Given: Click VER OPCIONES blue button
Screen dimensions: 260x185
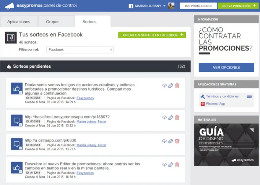Looking at the screenshot, I should (226, 67).
